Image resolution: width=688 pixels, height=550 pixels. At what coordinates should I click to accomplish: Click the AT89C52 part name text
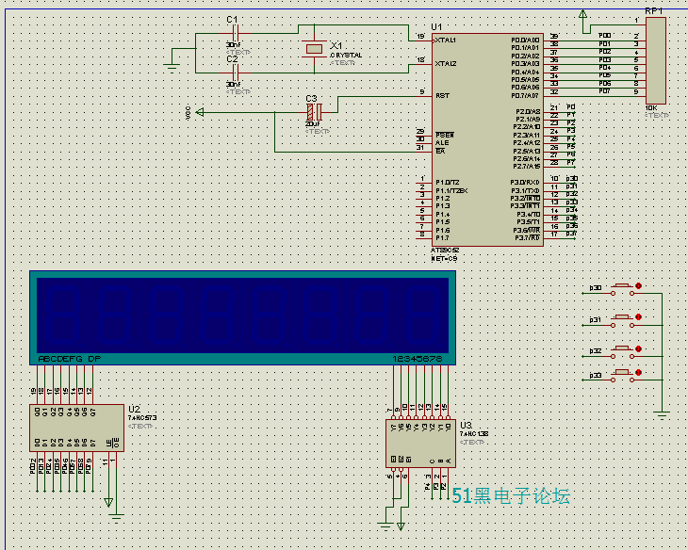pyautogui.click(x=445, y=251)
